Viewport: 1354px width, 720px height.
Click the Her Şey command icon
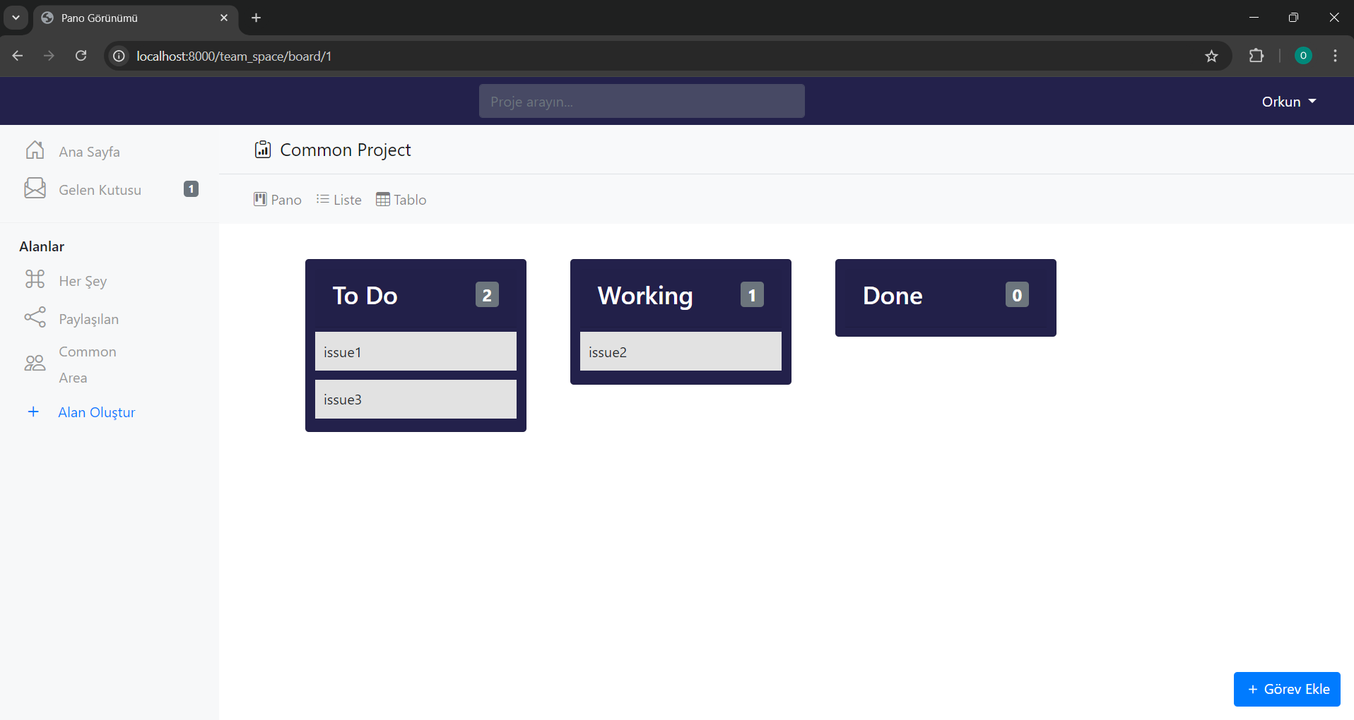(35, 280)
